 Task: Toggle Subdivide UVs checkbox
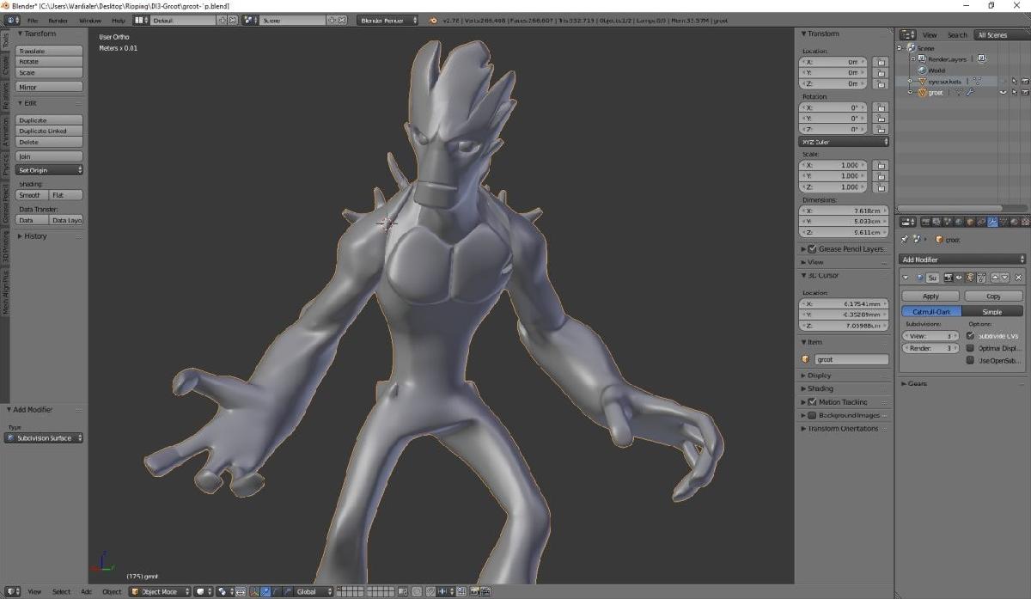[970, 336]
